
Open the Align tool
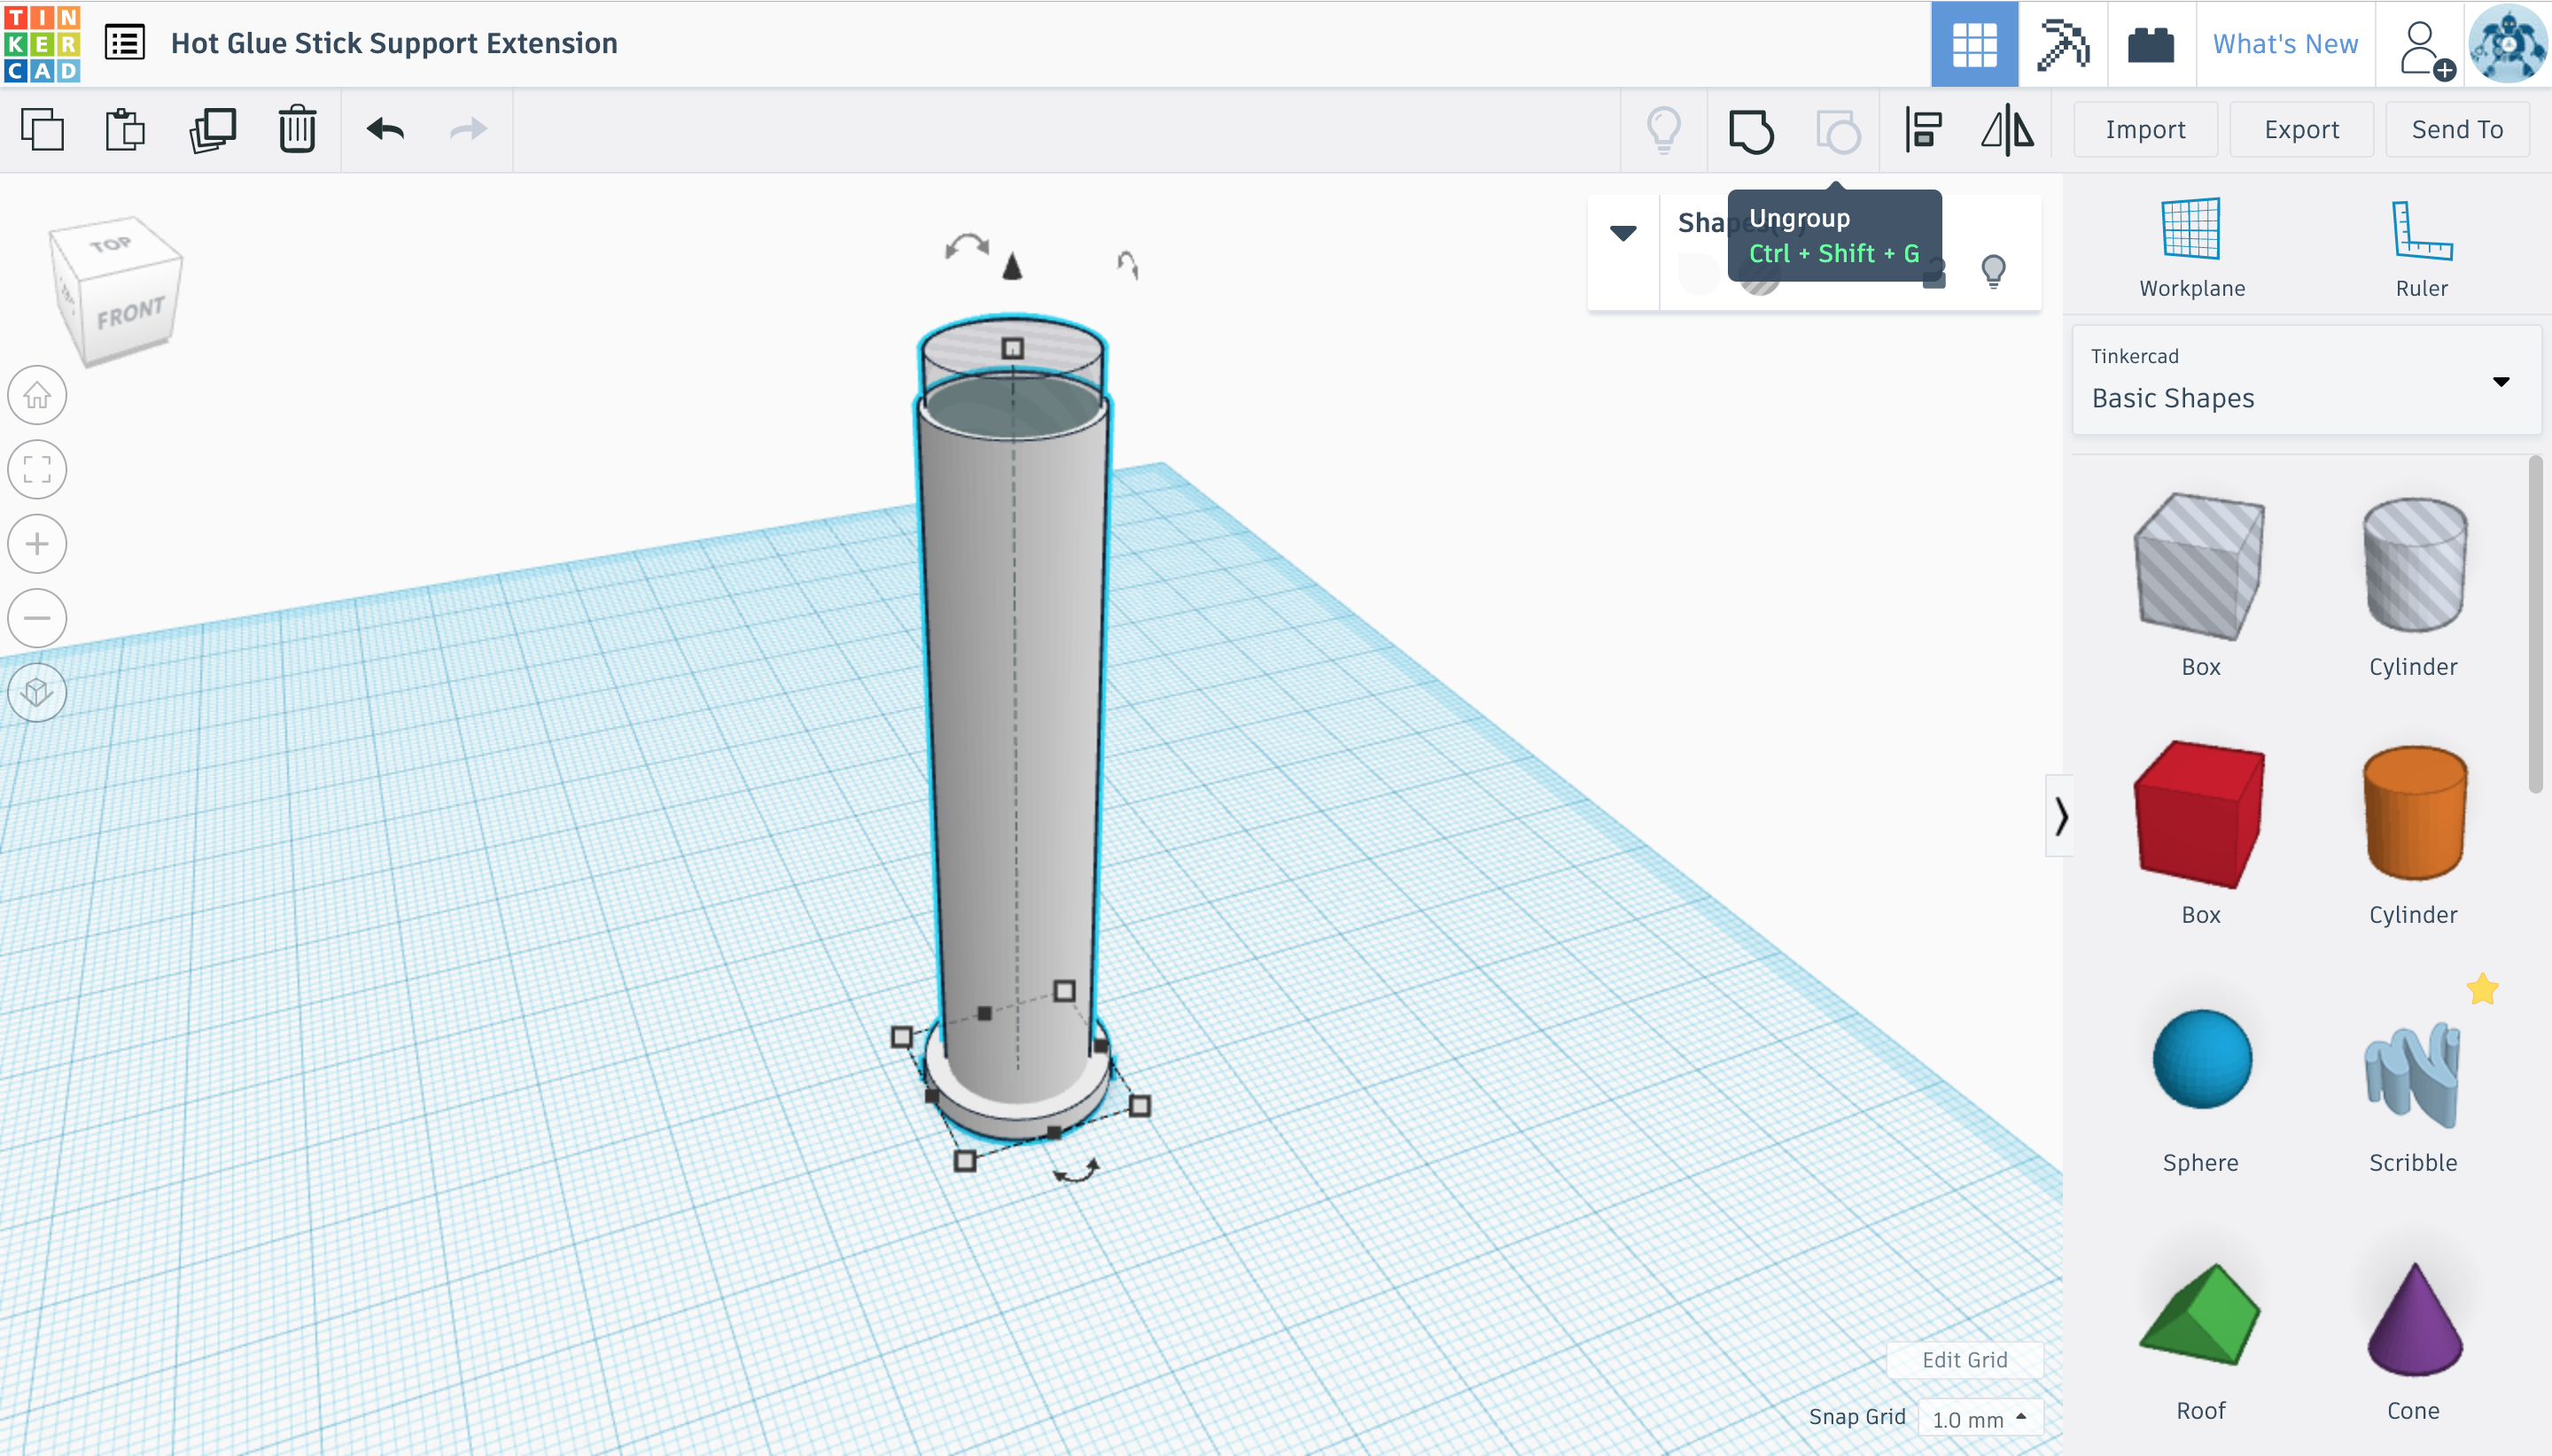(1923, 130)
